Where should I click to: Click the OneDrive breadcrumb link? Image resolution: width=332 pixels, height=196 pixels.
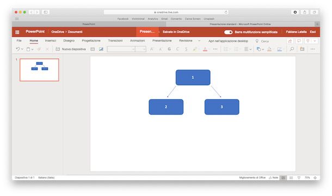58,32
